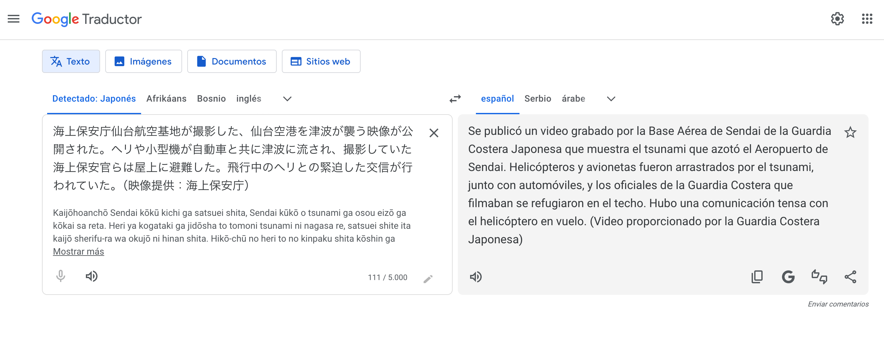Click the Google Traductor logo
Screen dimensions: 884x342
(x=87, y=19)
